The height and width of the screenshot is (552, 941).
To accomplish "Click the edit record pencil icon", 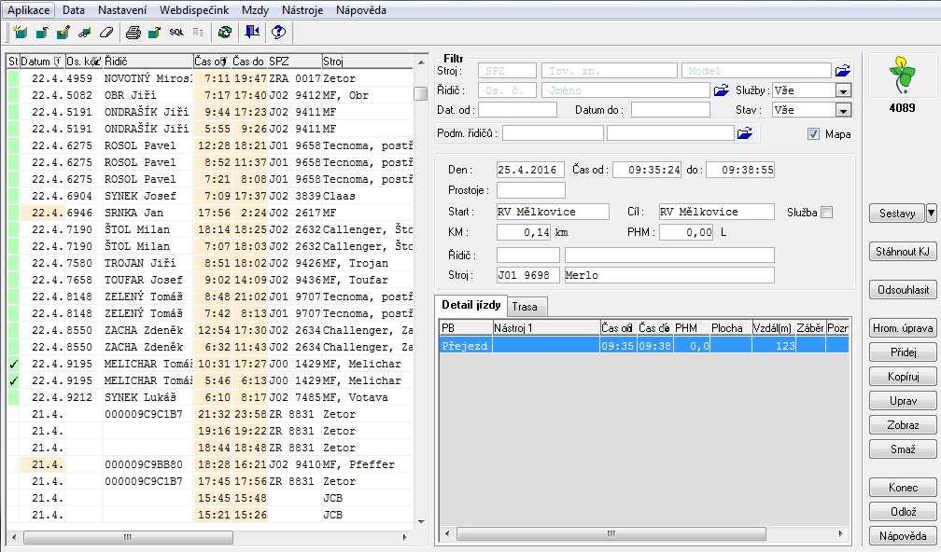I will (x=63, y=33).
